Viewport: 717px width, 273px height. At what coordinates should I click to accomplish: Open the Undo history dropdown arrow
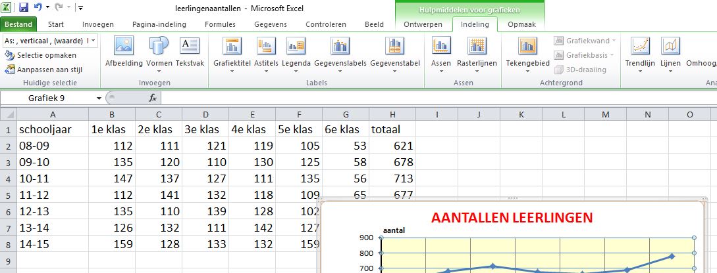[x=47, y=8]
